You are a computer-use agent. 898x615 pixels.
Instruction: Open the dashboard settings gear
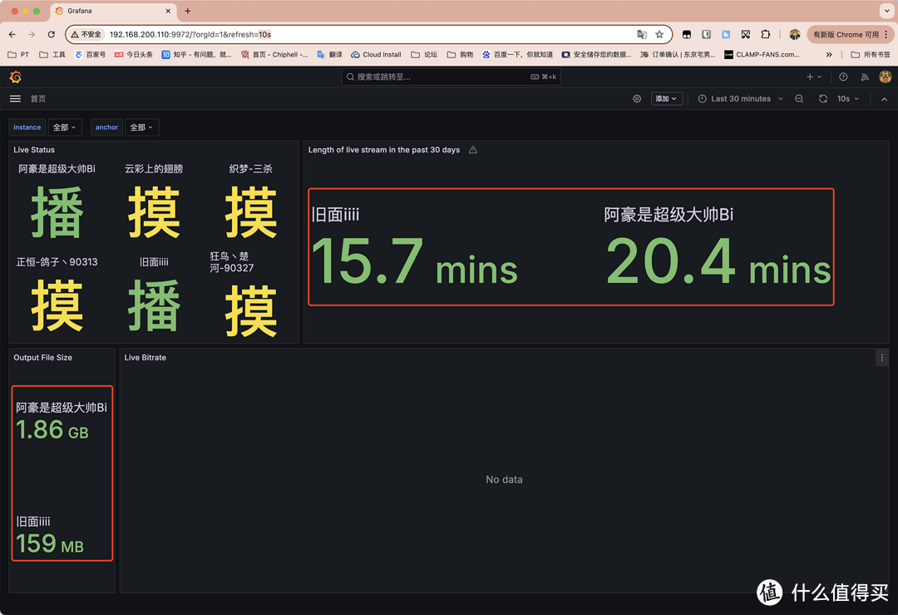tap(637, 98)
